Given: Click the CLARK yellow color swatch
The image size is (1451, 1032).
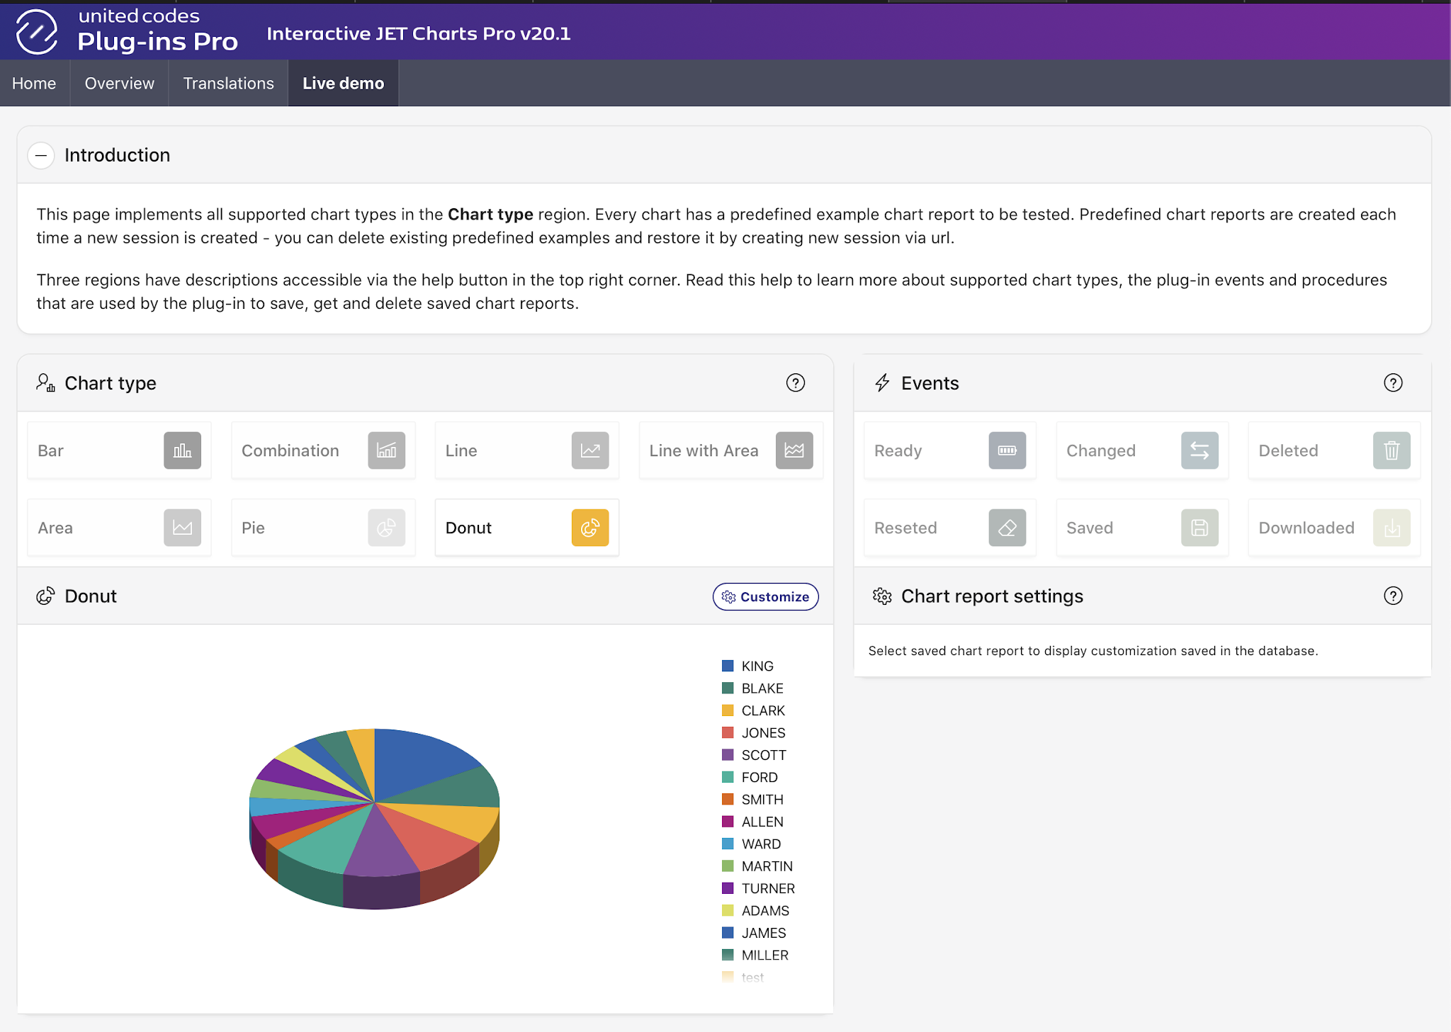Looking at the screenshot, I should [728, 710].
